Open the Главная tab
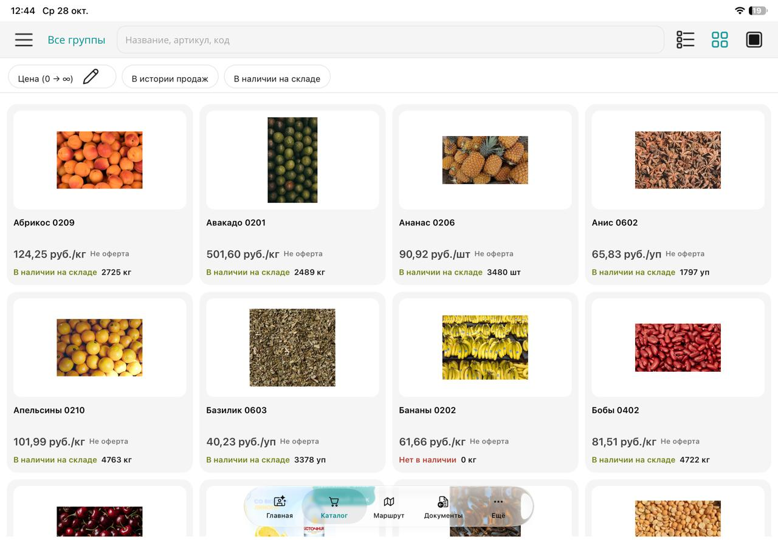778x540 pixels. [280, 507]
